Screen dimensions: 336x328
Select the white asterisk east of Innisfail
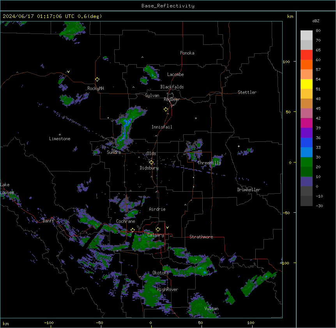(196, 118)
